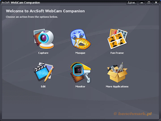Open the Extras menu
Screen dimensions: 161x121
[x=131, y=3]
